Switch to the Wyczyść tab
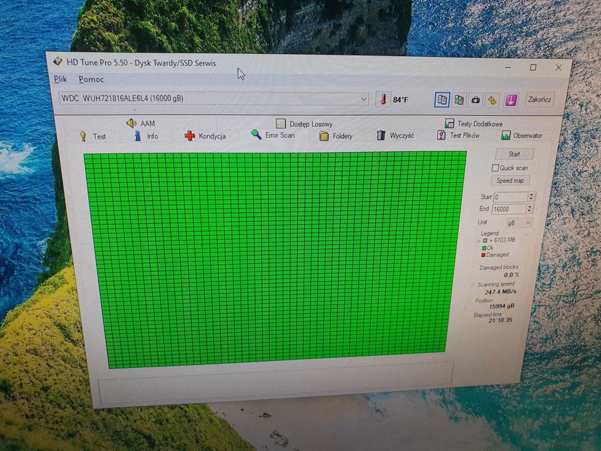The width and height of the screenshot is (601, 451). 395,135
